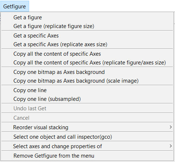The height and width of the screenshot is (162, 175).
Task: Click the grayed 'Undo last Get' item
Action: coord(87,108)
